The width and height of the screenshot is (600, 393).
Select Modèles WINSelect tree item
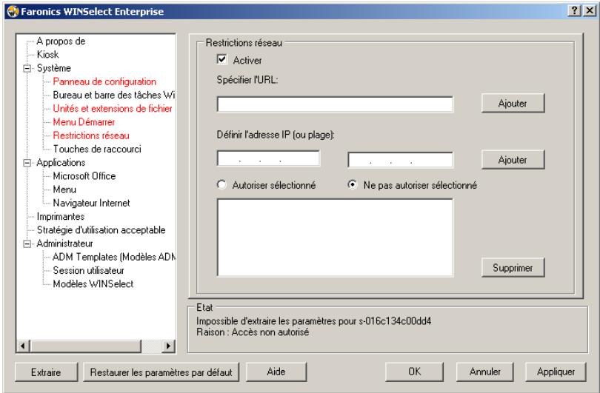tap(93, 284)
